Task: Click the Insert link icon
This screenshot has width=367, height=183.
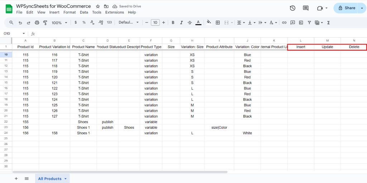Action: [x=284, y=22]
